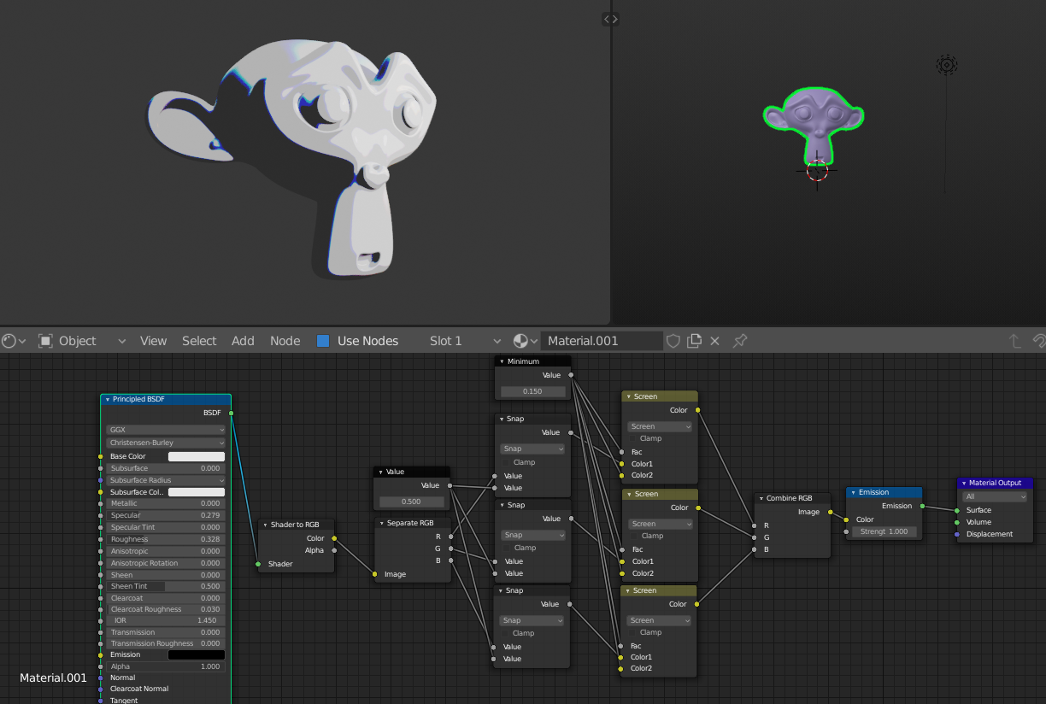1046x704 pixels.
Task: Toggle the pin icon in the node header
Action: [x=740, y=340]
